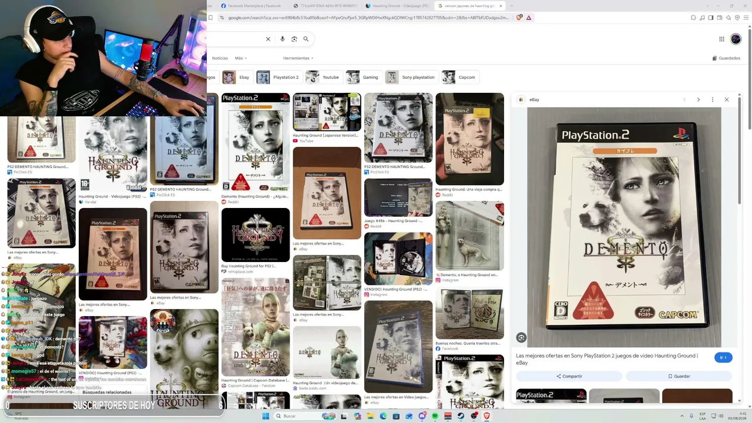
Task: Click the Brave browser taskbar icon
Action: (x=486, y=416)
